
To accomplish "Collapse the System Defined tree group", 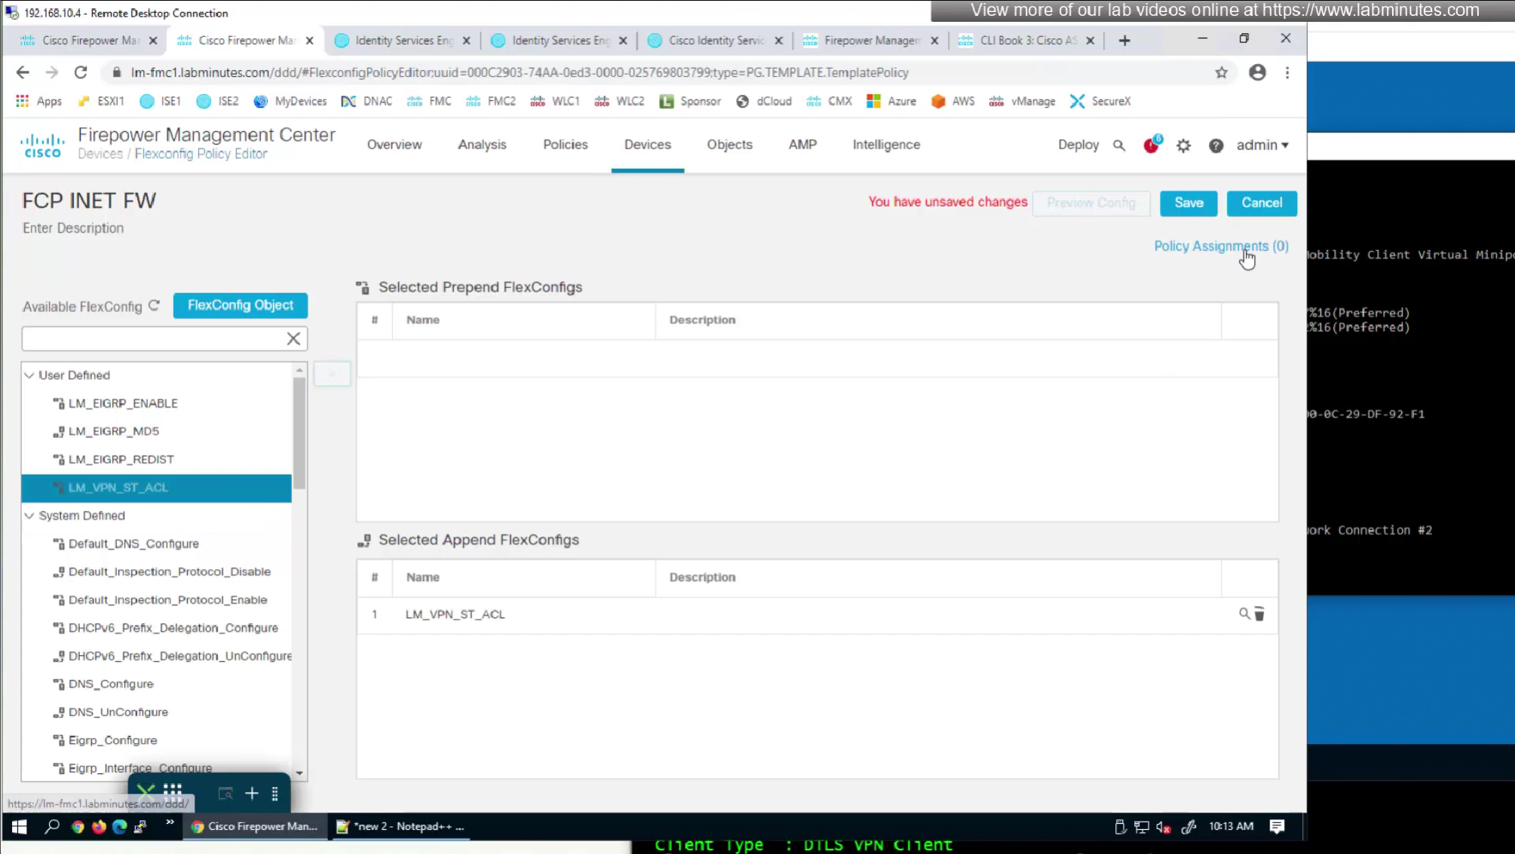I will point(29,516).
